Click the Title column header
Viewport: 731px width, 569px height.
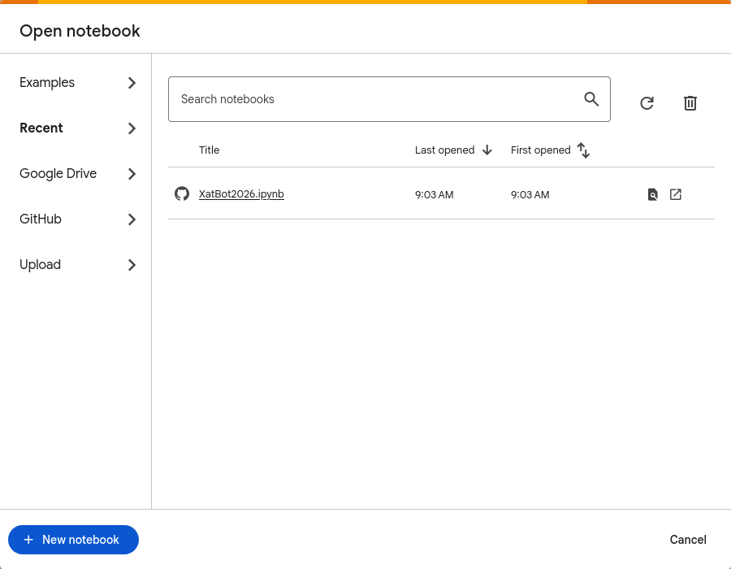[x=210, y=150]
